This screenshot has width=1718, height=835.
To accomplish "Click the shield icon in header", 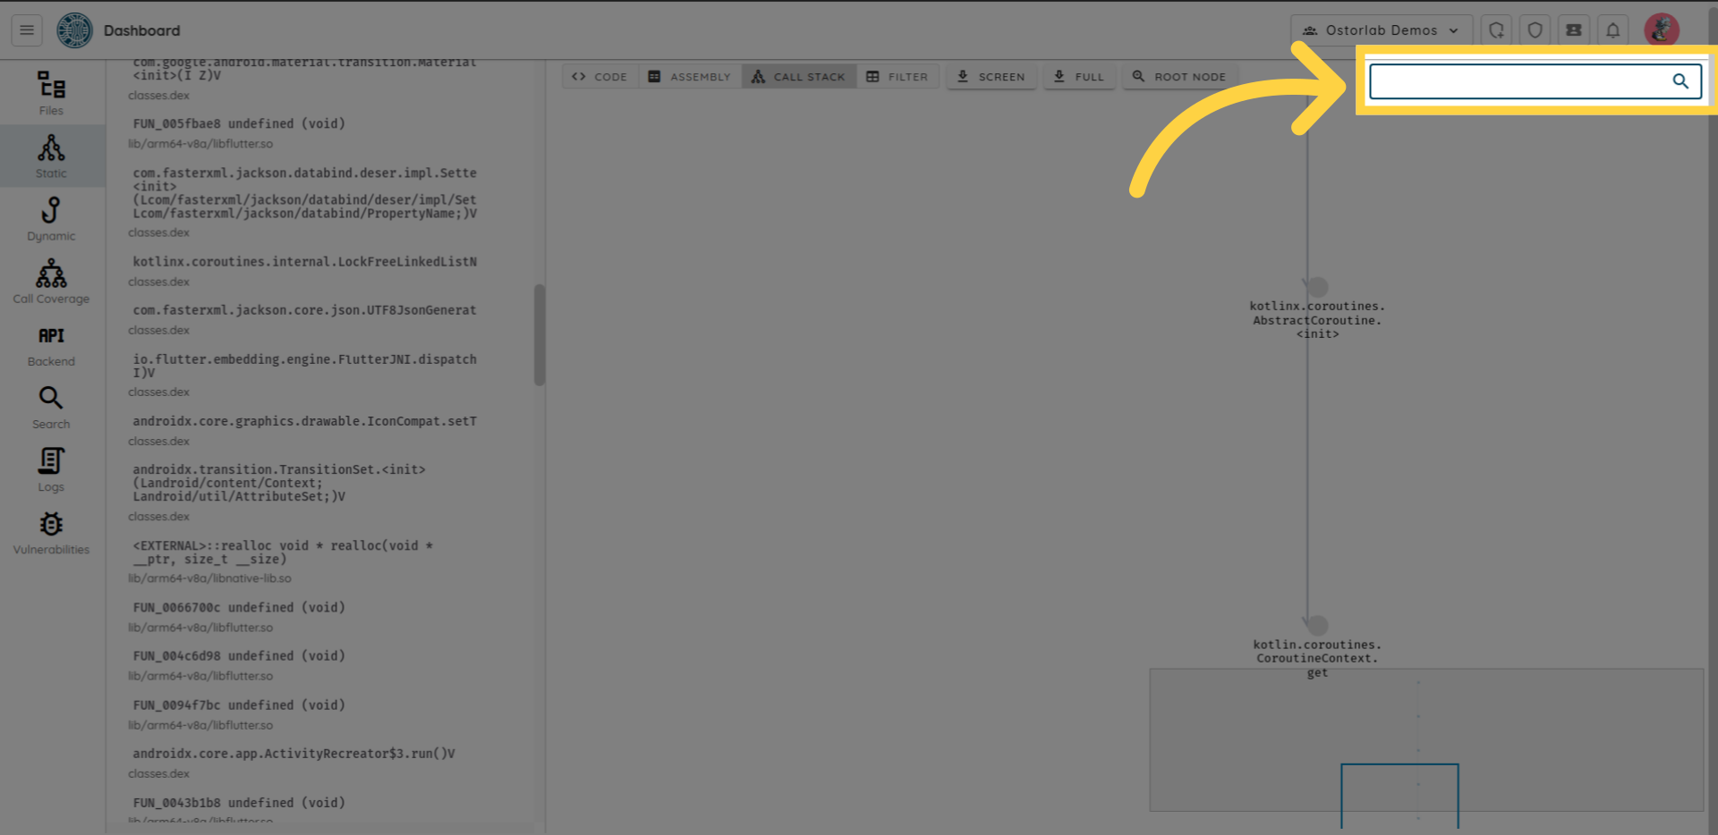I will (x=1535, y=30).
